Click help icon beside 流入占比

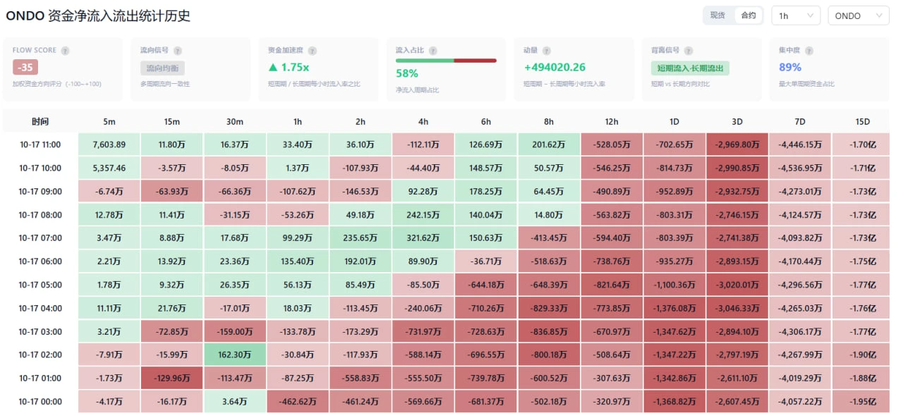[x=432, y=51]
